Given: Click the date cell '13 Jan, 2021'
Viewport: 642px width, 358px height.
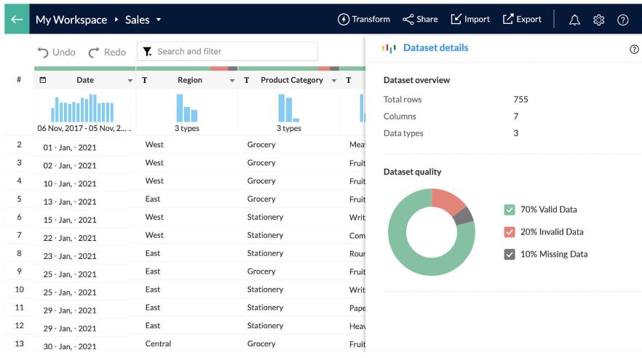Looking at the screenshot, I should (x=70, y=202).
